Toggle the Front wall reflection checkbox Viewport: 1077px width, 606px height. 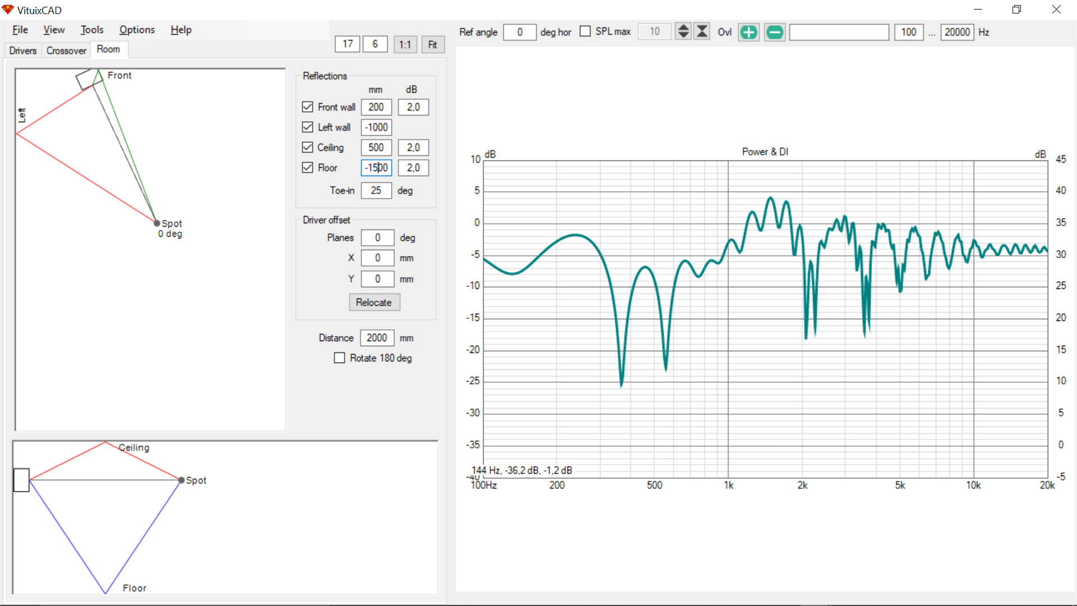point(307,107)
